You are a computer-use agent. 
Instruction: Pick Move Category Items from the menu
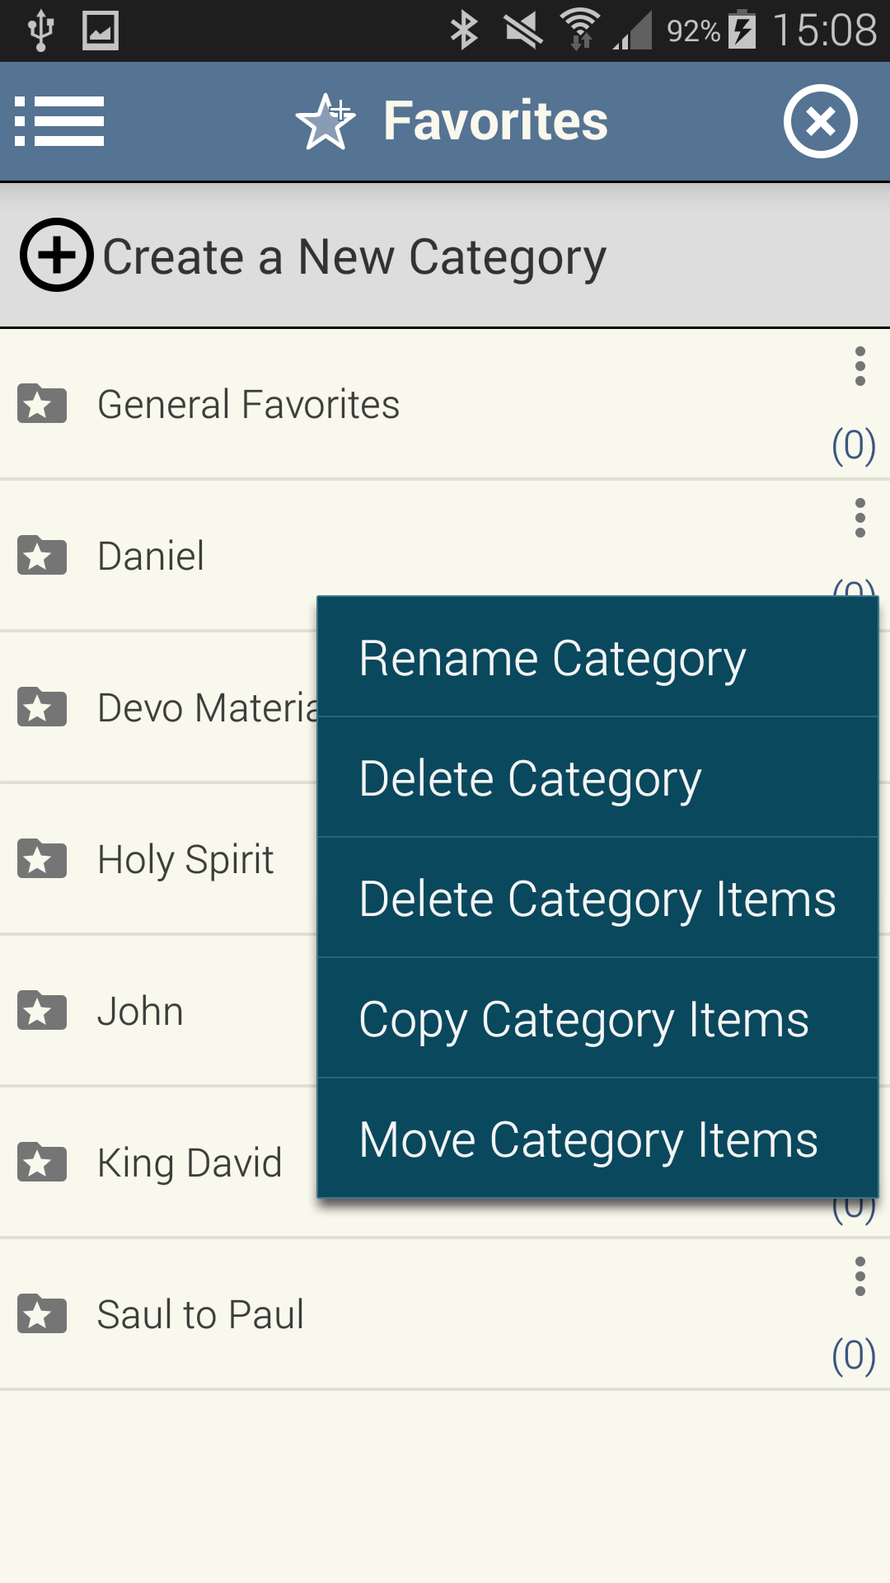[x=588, y=1140]
